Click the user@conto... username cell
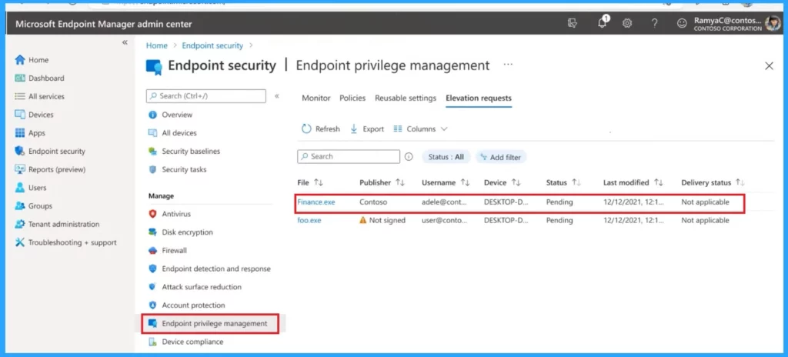 coord(444,220)
